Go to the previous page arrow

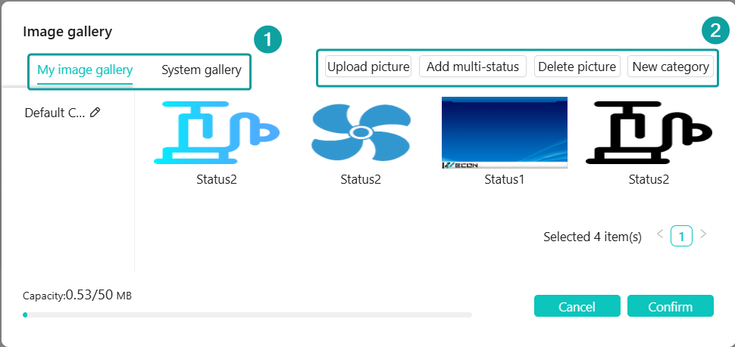coord(660,234)
